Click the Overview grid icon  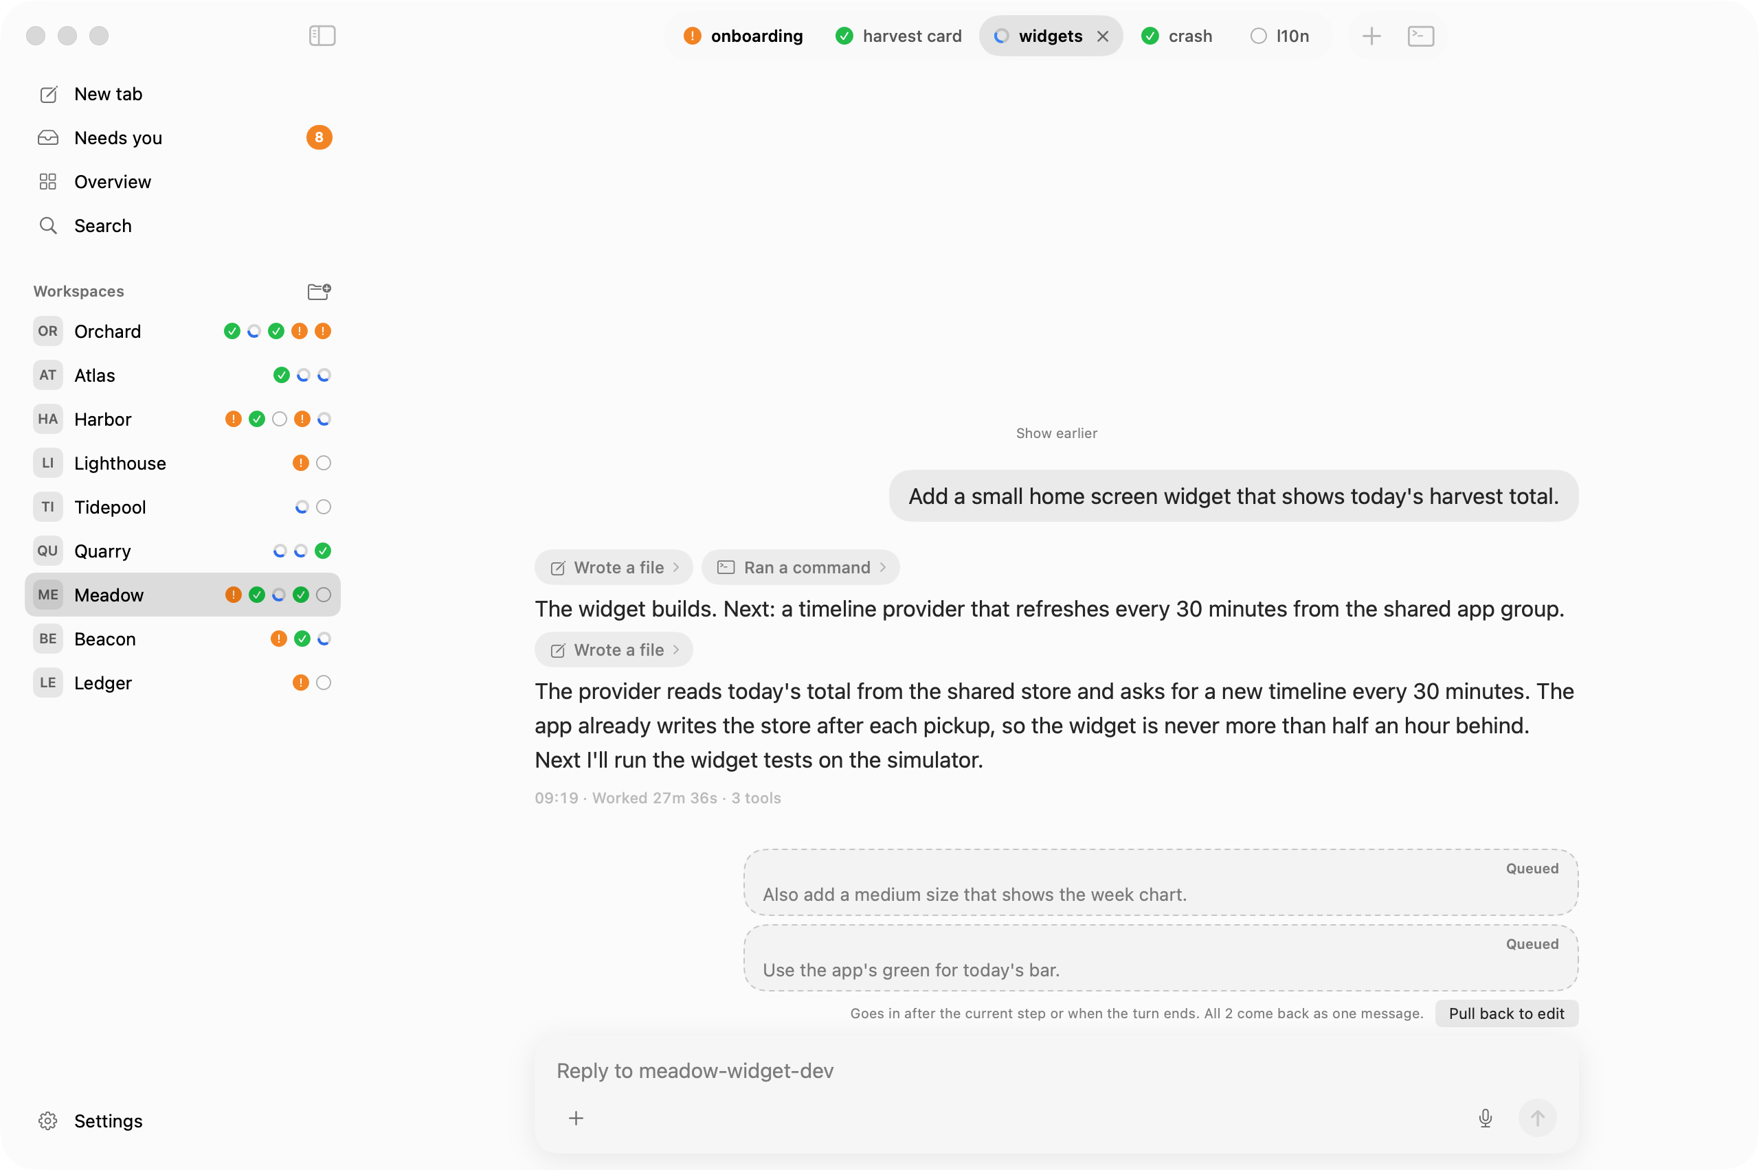point(48,182)
